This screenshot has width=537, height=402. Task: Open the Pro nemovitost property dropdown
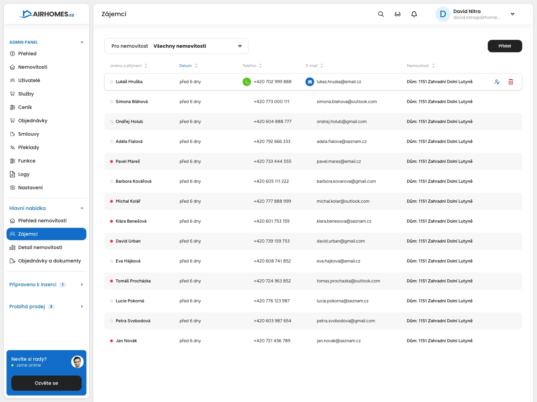(176, 46)
